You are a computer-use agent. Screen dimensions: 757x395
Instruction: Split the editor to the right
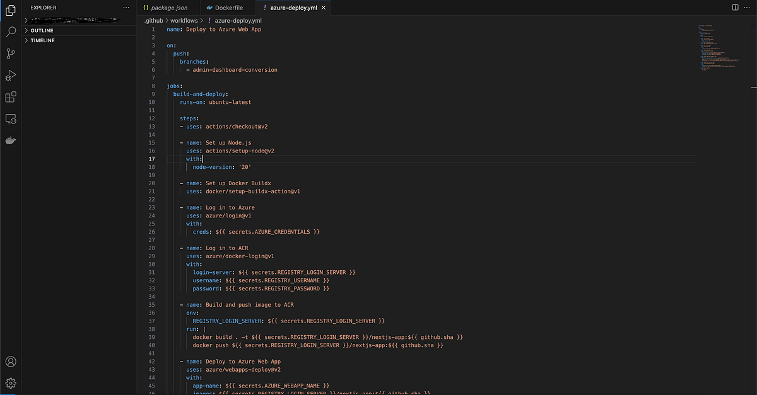(x=736, y=8)
